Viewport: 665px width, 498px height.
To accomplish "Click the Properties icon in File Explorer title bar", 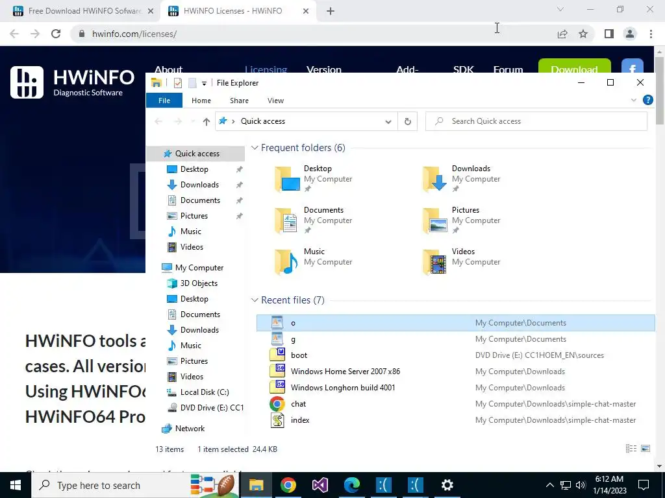I will coord(178,83).
